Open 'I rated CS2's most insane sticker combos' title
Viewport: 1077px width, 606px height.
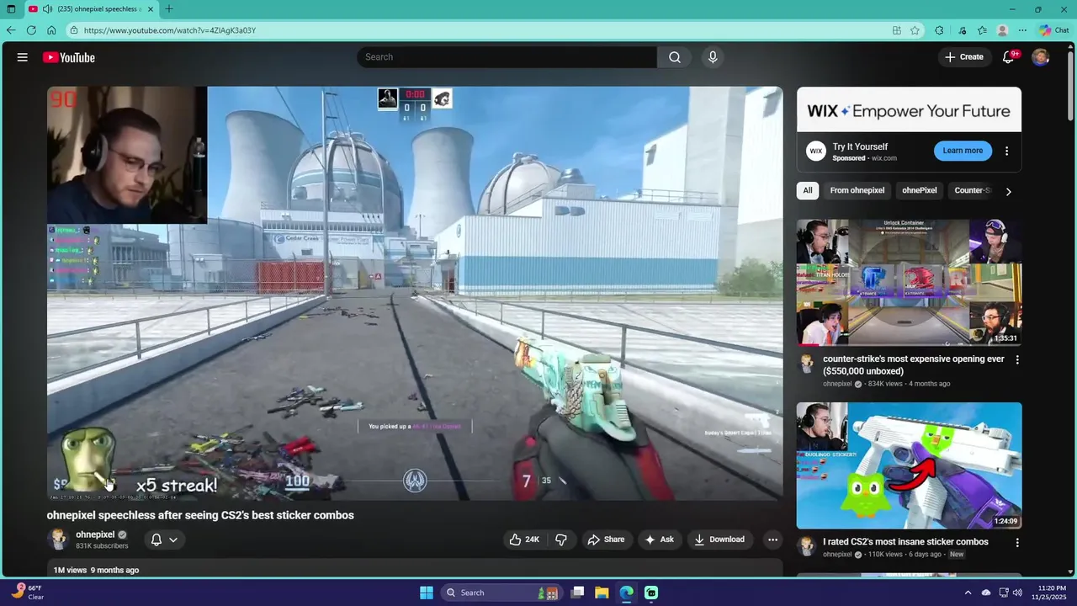(x=905, y=542)
